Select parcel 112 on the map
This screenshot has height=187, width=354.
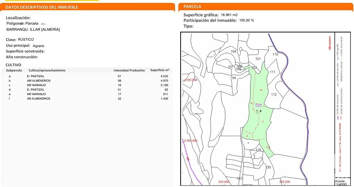(274, 94)
